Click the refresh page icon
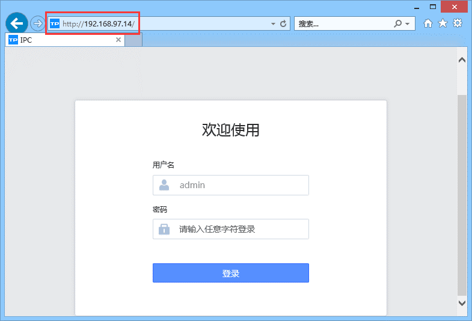This screenshot has height=321, width=472. (284, 23)
